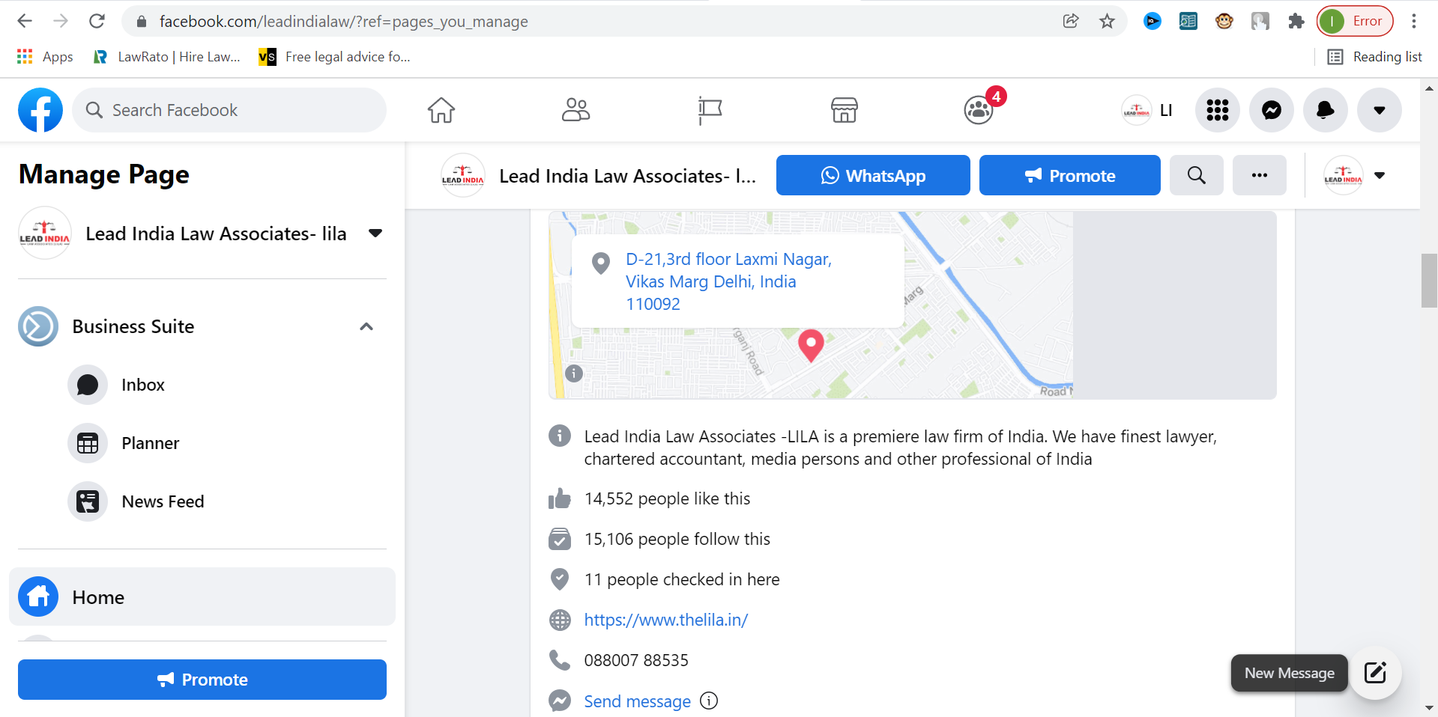The width and height of the screenshot is (1438, 717).
Task: Open the Reading list
Action: coord(1375,57)
